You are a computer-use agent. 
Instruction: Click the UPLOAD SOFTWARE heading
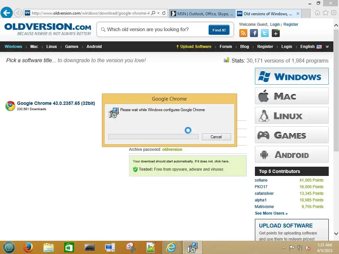pos(286,226)
